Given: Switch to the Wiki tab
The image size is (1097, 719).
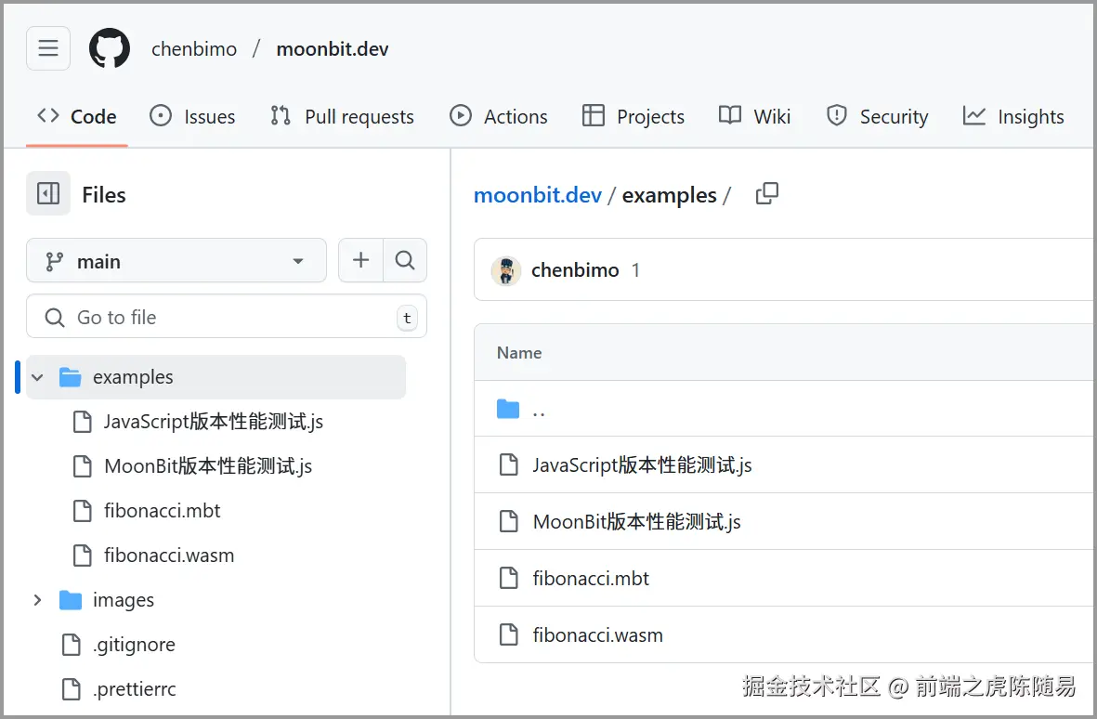Looking at the screenshot, I should pos(755,116).
